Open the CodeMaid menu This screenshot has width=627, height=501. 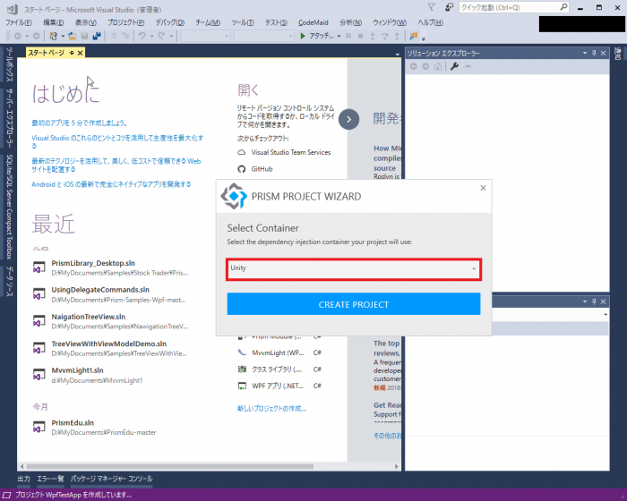(x=313, y=21)
